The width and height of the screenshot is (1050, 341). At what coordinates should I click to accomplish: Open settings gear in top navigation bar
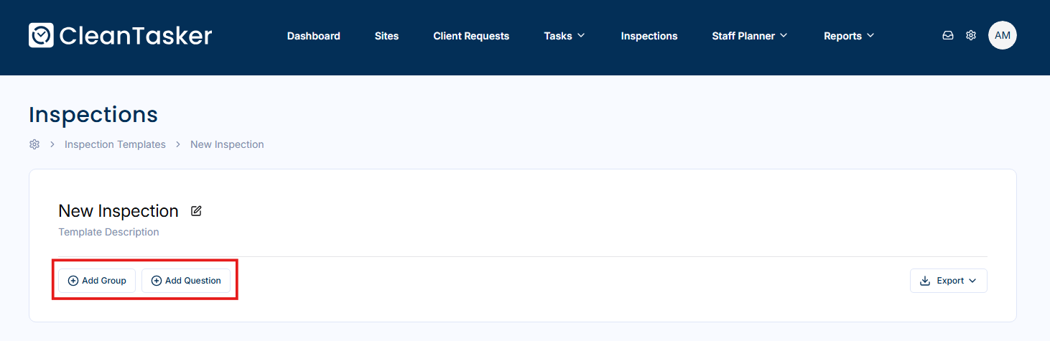[x=971, y=35]
